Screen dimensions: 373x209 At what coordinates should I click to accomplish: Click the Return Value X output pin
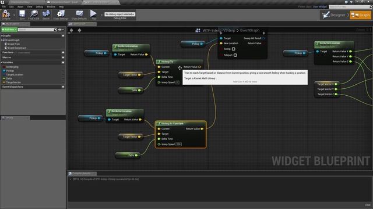click(350, 52)
